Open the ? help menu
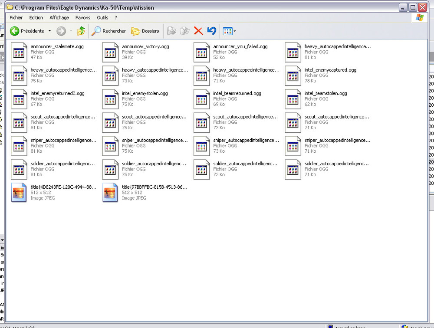The image size is (434, 328). (x=116, y=17)
